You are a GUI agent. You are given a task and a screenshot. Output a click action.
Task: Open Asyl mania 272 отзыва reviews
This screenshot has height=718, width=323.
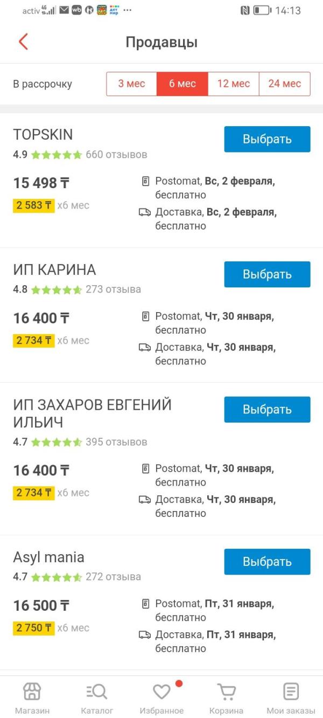(x=113, y=577)
